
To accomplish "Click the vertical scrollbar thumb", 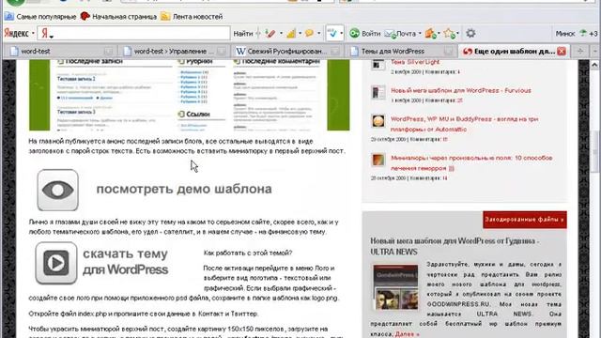I will pyautogui.click(x=595, y=152).
